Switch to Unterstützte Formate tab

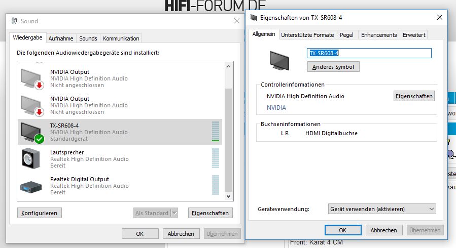[307, 35]
